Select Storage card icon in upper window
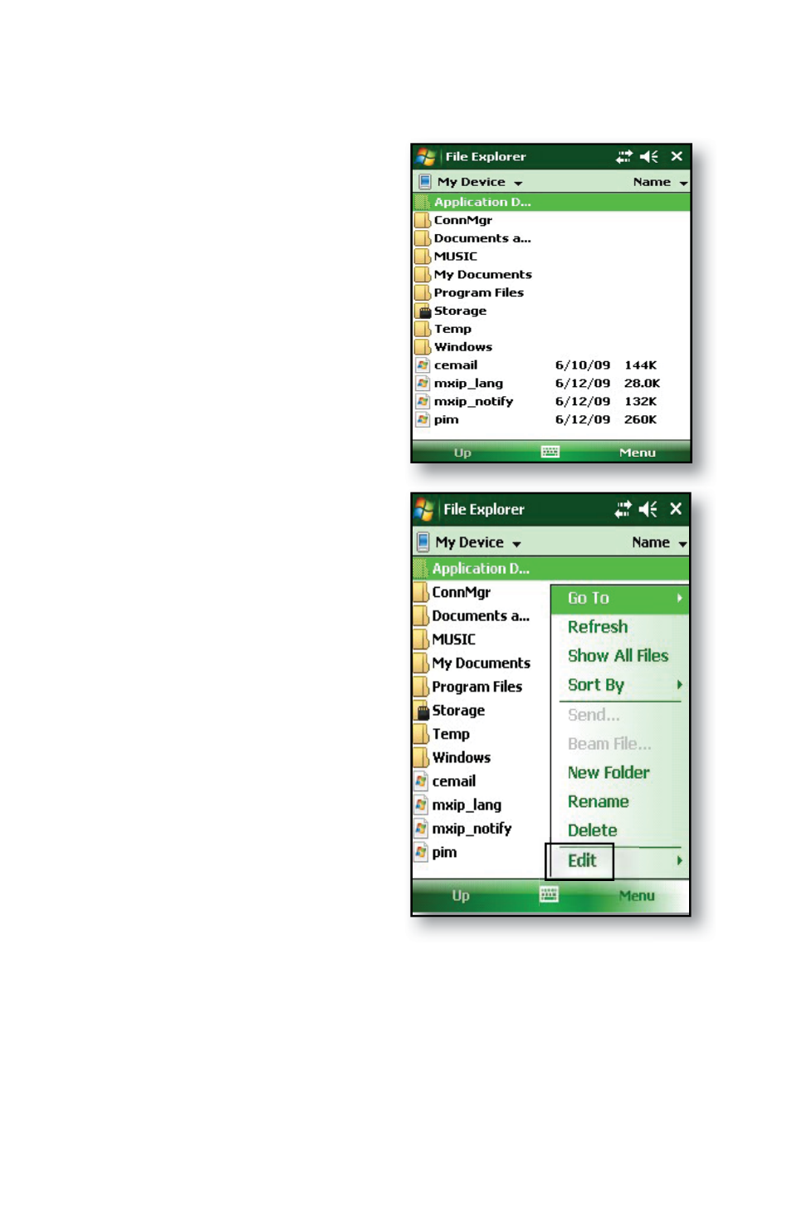 click(423, 311)
